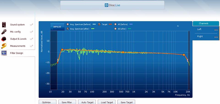Click the Mic config microphone icon

pyautogui.click(x=4, y=32)
